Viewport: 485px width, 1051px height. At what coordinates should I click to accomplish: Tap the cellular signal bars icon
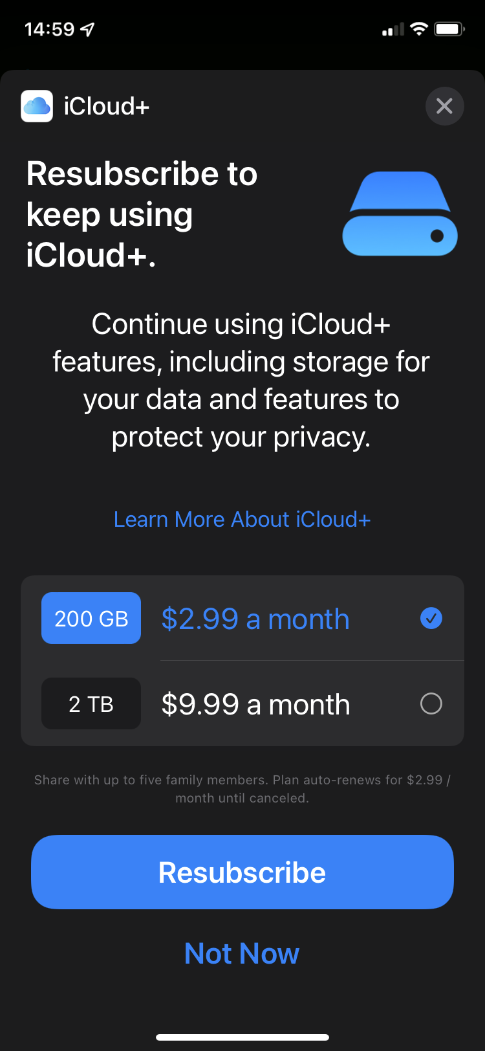[393, 30]
